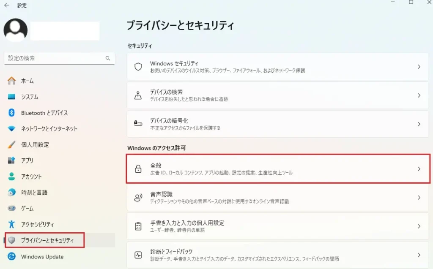The height and width of the screenshot is (269, 433).
Task: Click the back arrow icon
Action: click(x=7, y=5)
